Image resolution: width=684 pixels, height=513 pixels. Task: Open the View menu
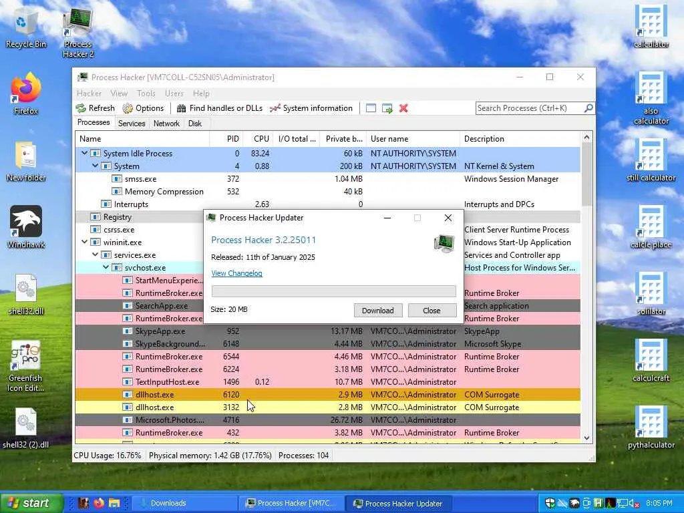(119, 94)
